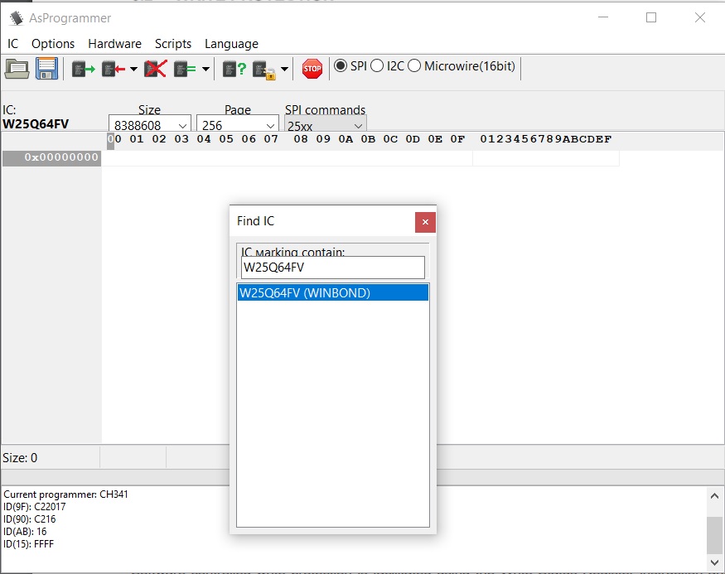Select W25Q64FV (WINBOND) in the results list
Viewport: 725px width, 574px height.
(x=333, y=293)
